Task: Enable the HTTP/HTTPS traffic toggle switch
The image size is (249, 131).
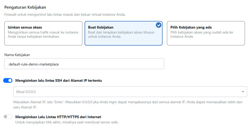Action: click(x=8, y=117)
